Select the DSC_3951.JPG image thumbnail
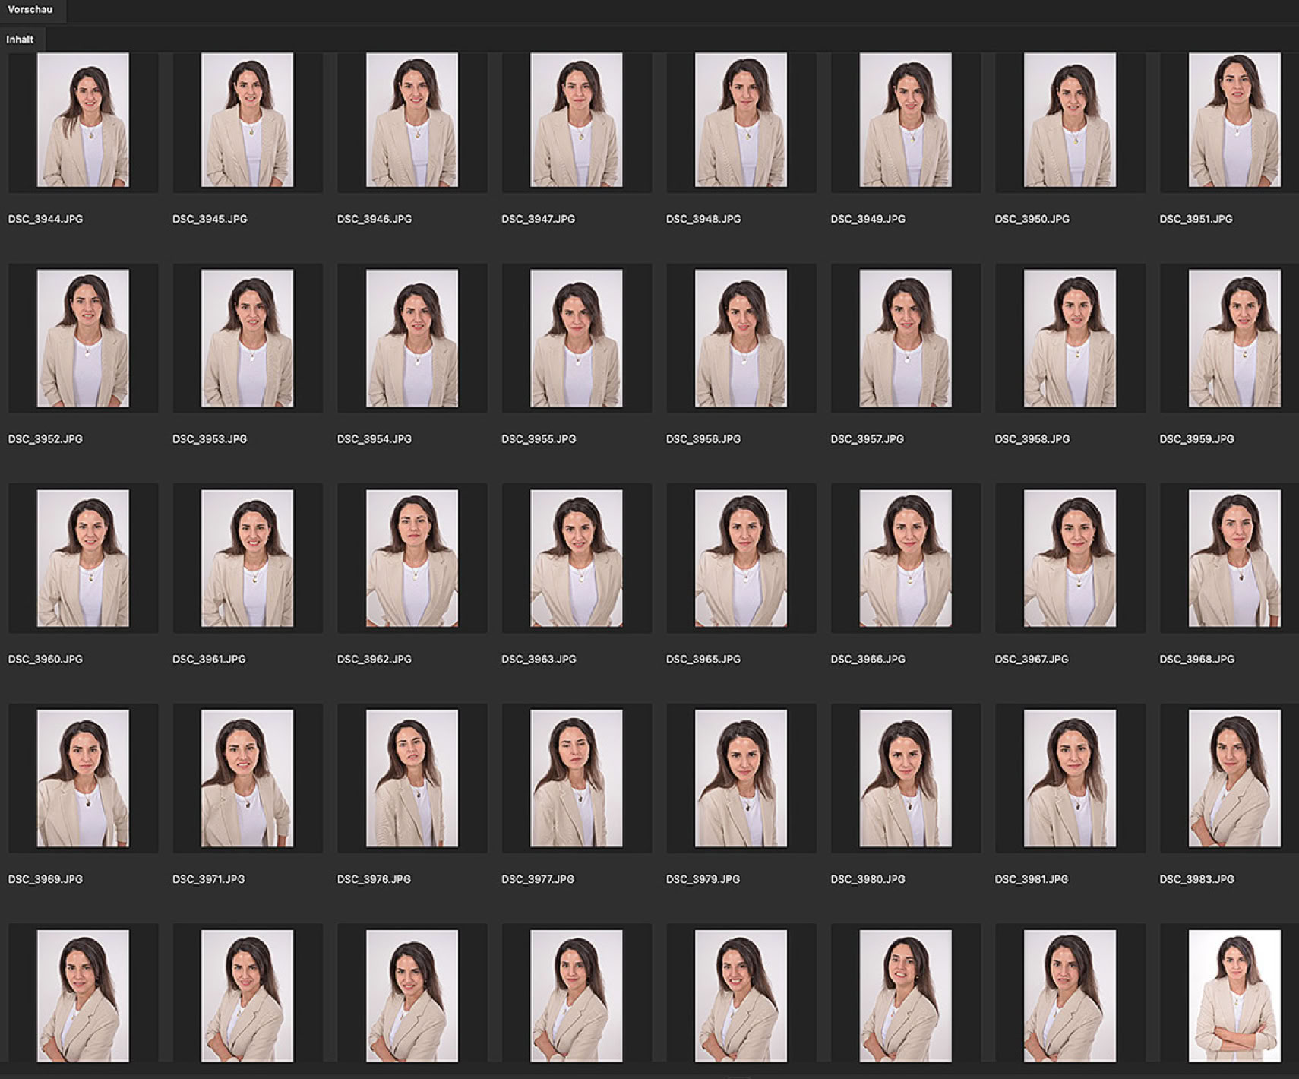The image size is (1299, 1079). 1234,120
